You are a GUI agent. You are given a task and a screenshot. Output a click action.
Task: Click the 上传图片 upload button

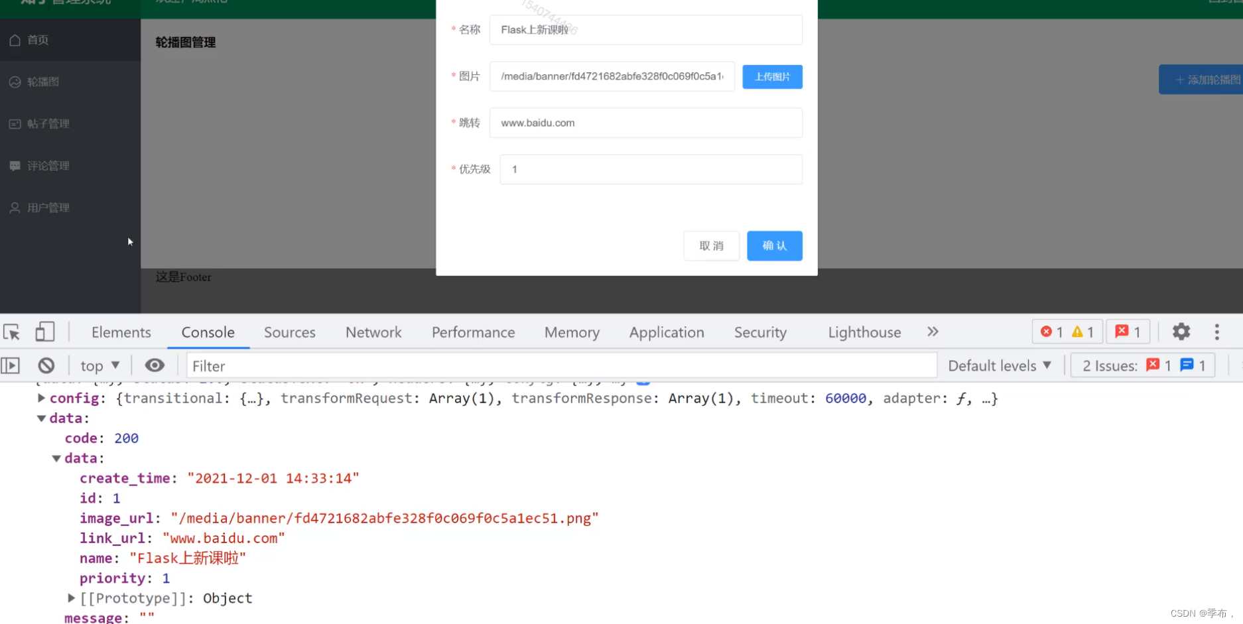click(x=772, y=77)
